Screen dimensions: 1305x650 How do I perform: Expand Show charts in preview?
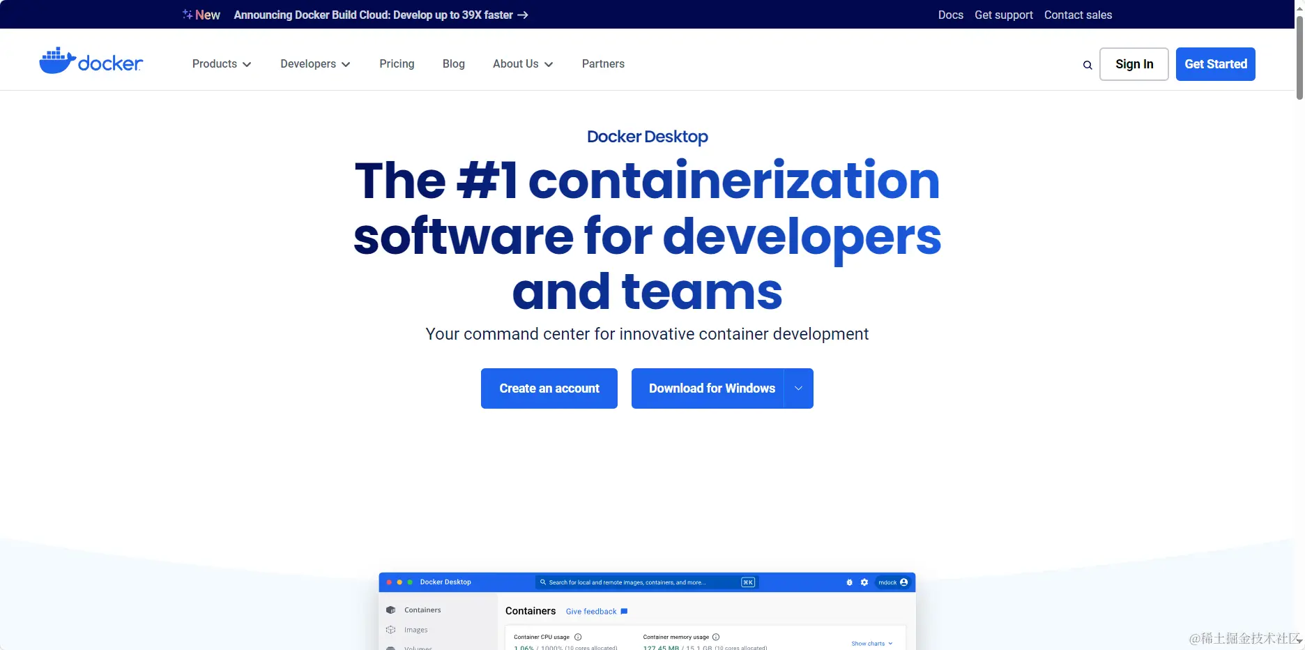coord(871,644)
